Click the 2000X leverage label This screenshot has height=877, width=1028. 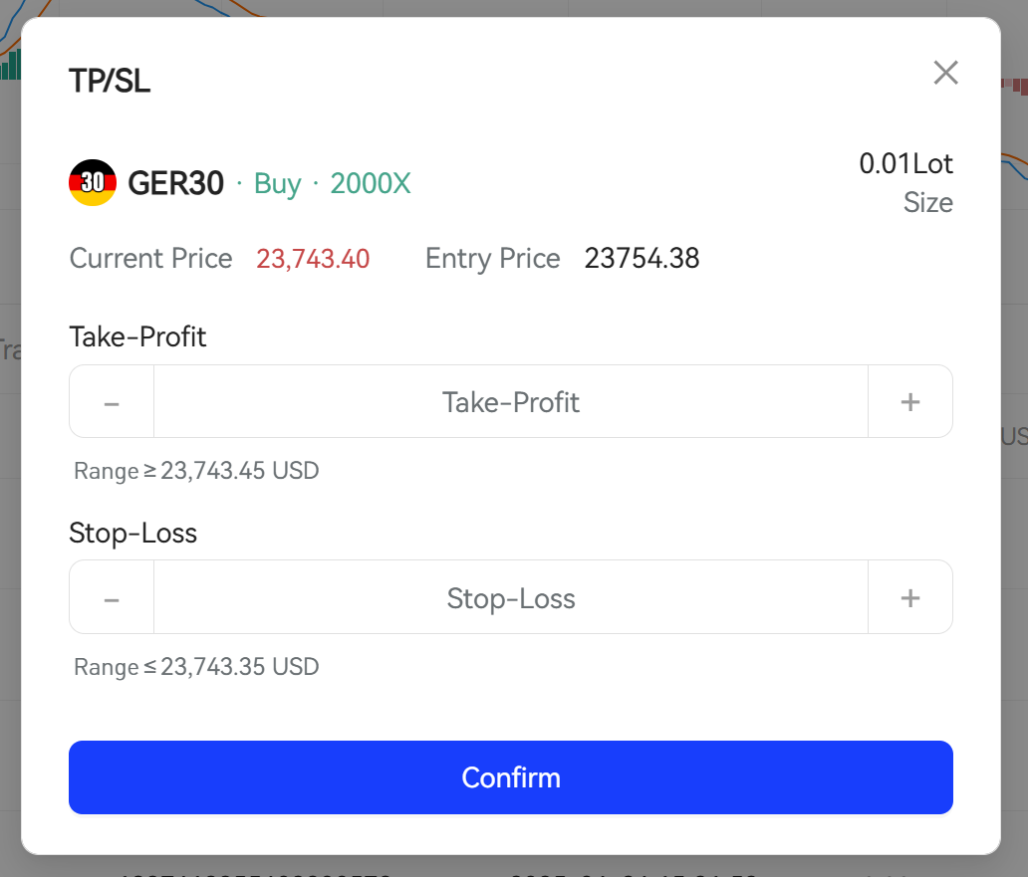pos(371,183)
